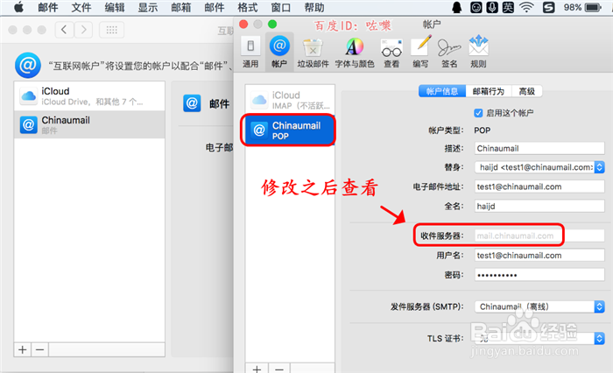Open the Viewing (查看) preferences pane
This screenshot has width=613, height=373.
(391, 53)
